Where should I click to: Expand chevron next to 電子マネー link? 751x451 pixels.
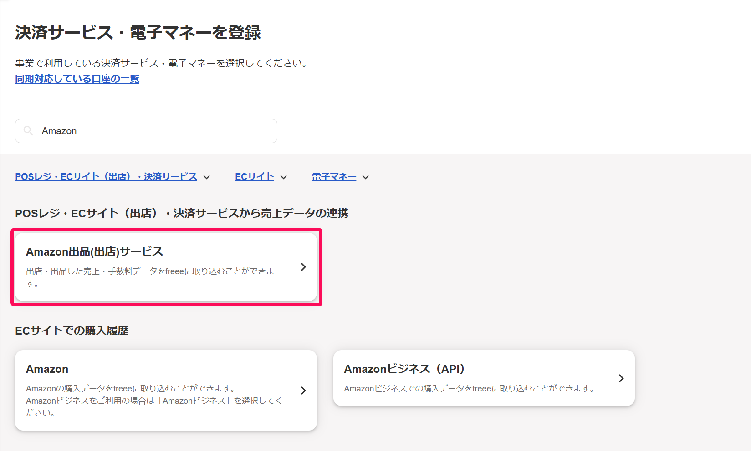366,177
